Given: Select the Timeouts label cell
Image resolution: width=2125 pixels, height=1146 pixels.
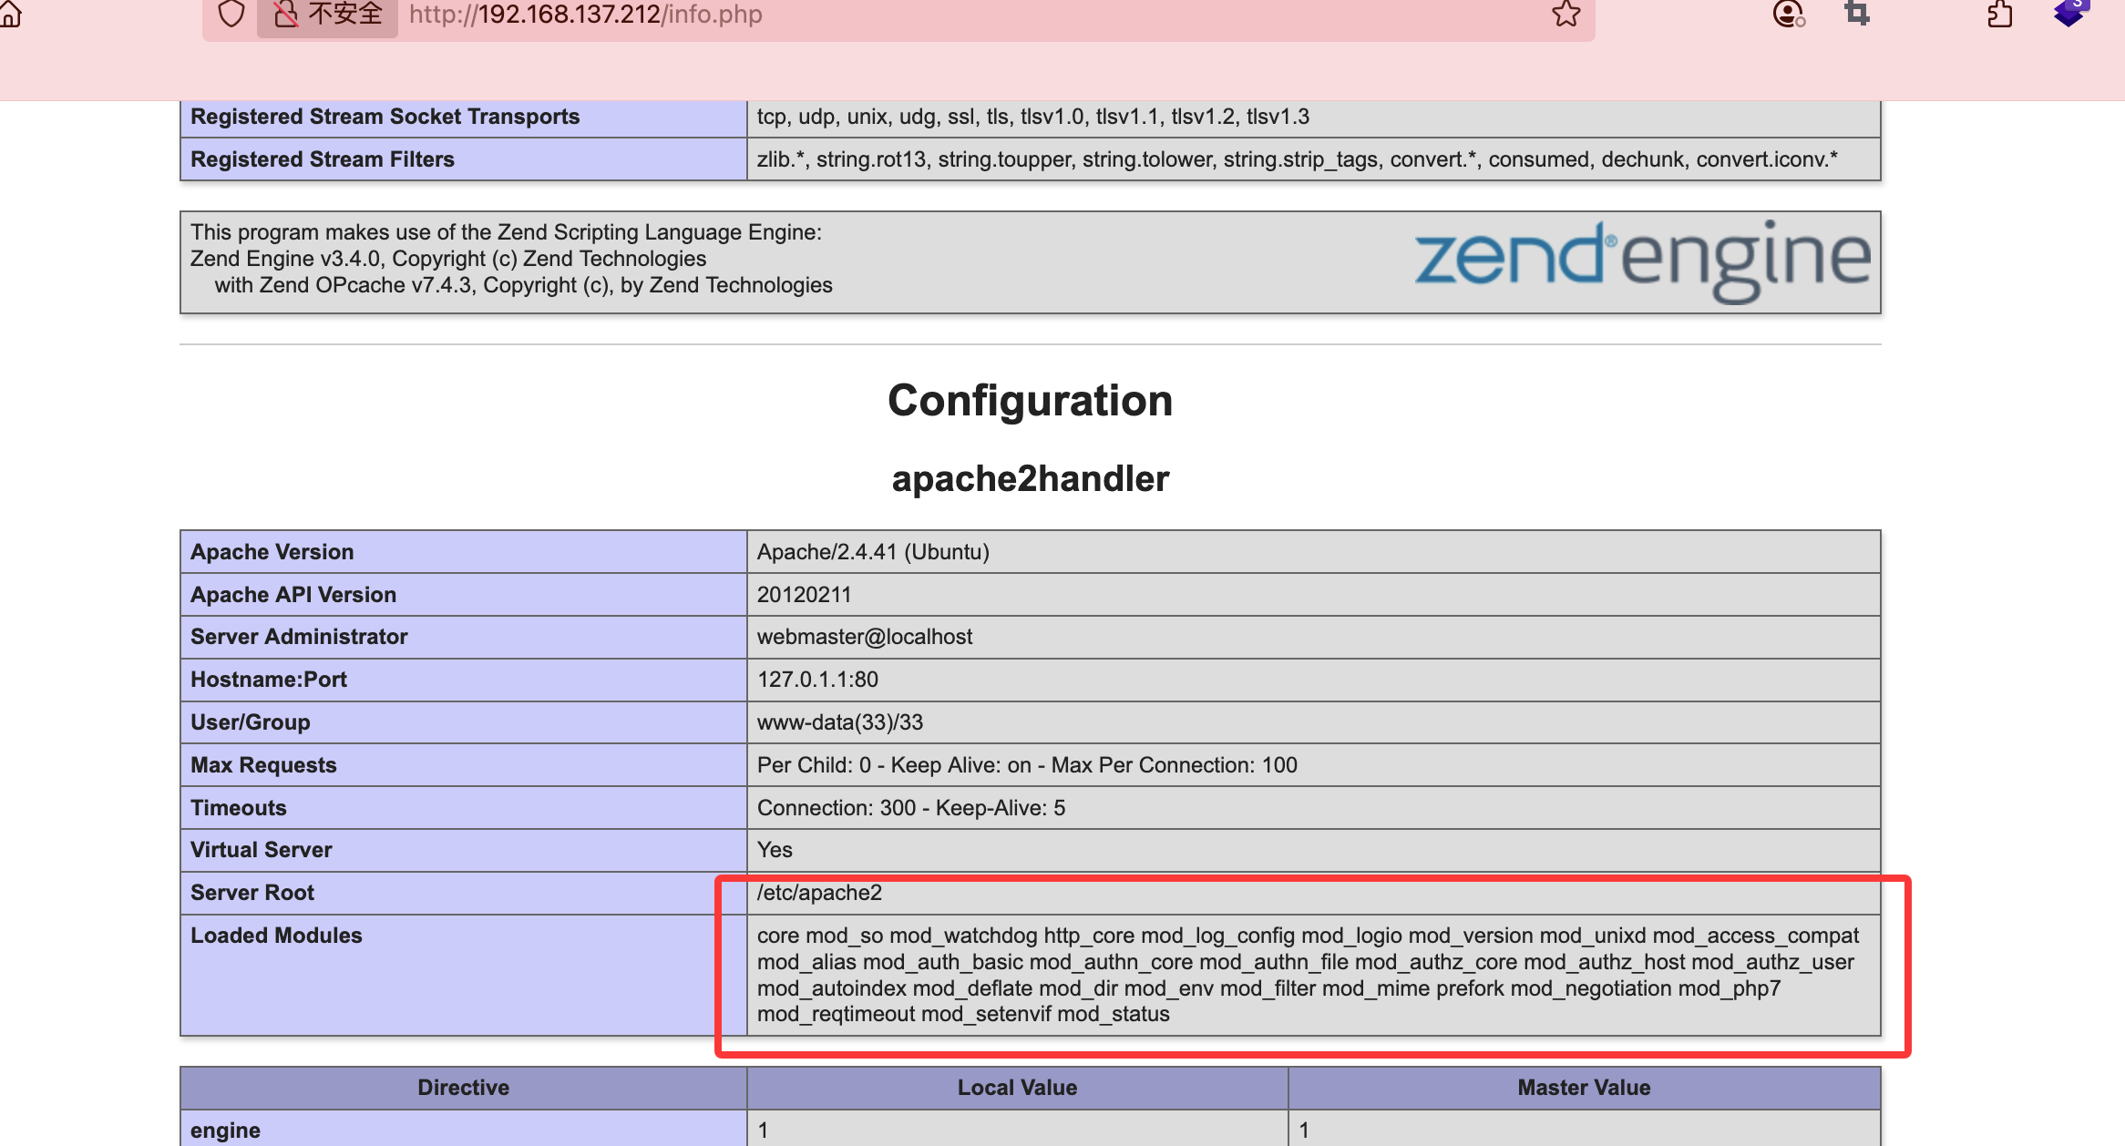Looking at the screenshot, I should click(x=464, y=808).
